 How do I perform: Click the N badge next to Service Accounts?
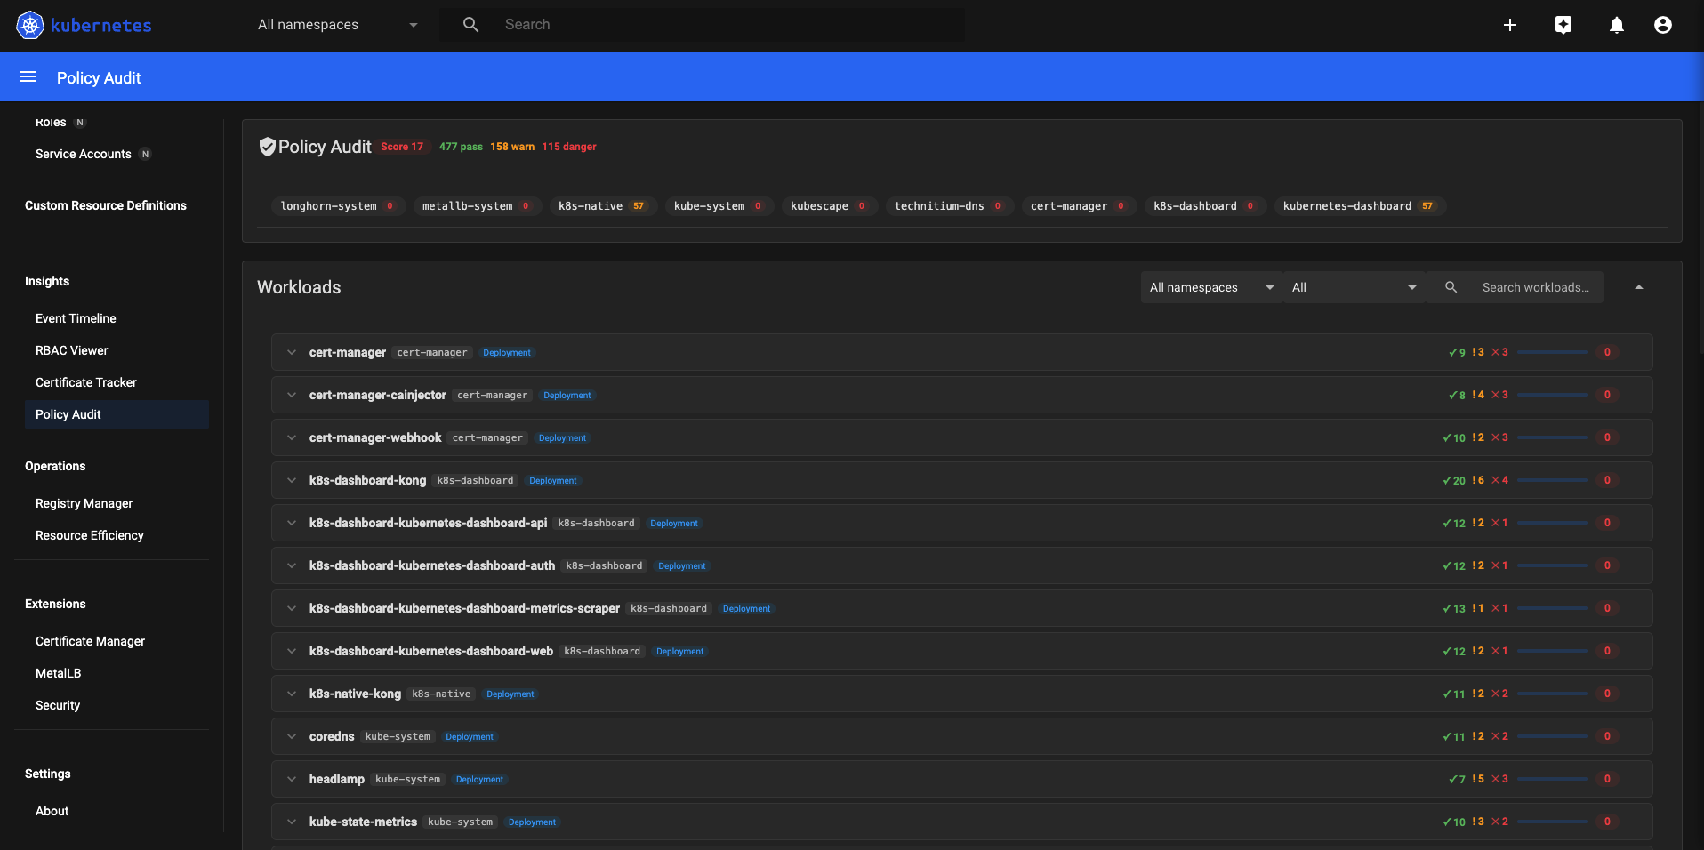click(146, 154)
